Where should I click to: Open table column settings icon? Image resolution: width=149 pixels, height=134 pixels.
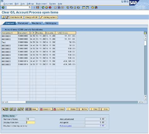click(x=145, y=33)
